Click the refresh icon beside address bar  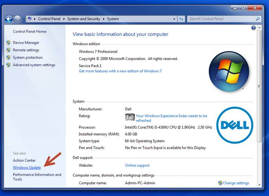click(x=181, y=19)
